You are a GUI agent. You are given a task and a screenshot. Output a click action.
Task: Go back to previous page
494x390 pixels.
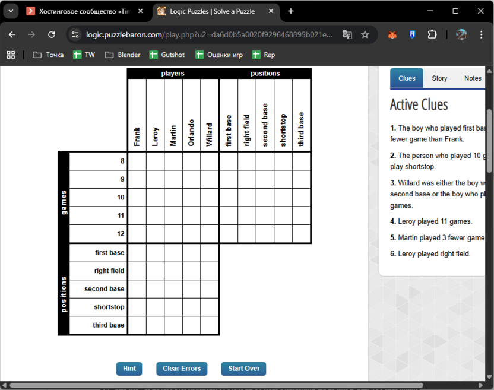(x=12, y=34)
